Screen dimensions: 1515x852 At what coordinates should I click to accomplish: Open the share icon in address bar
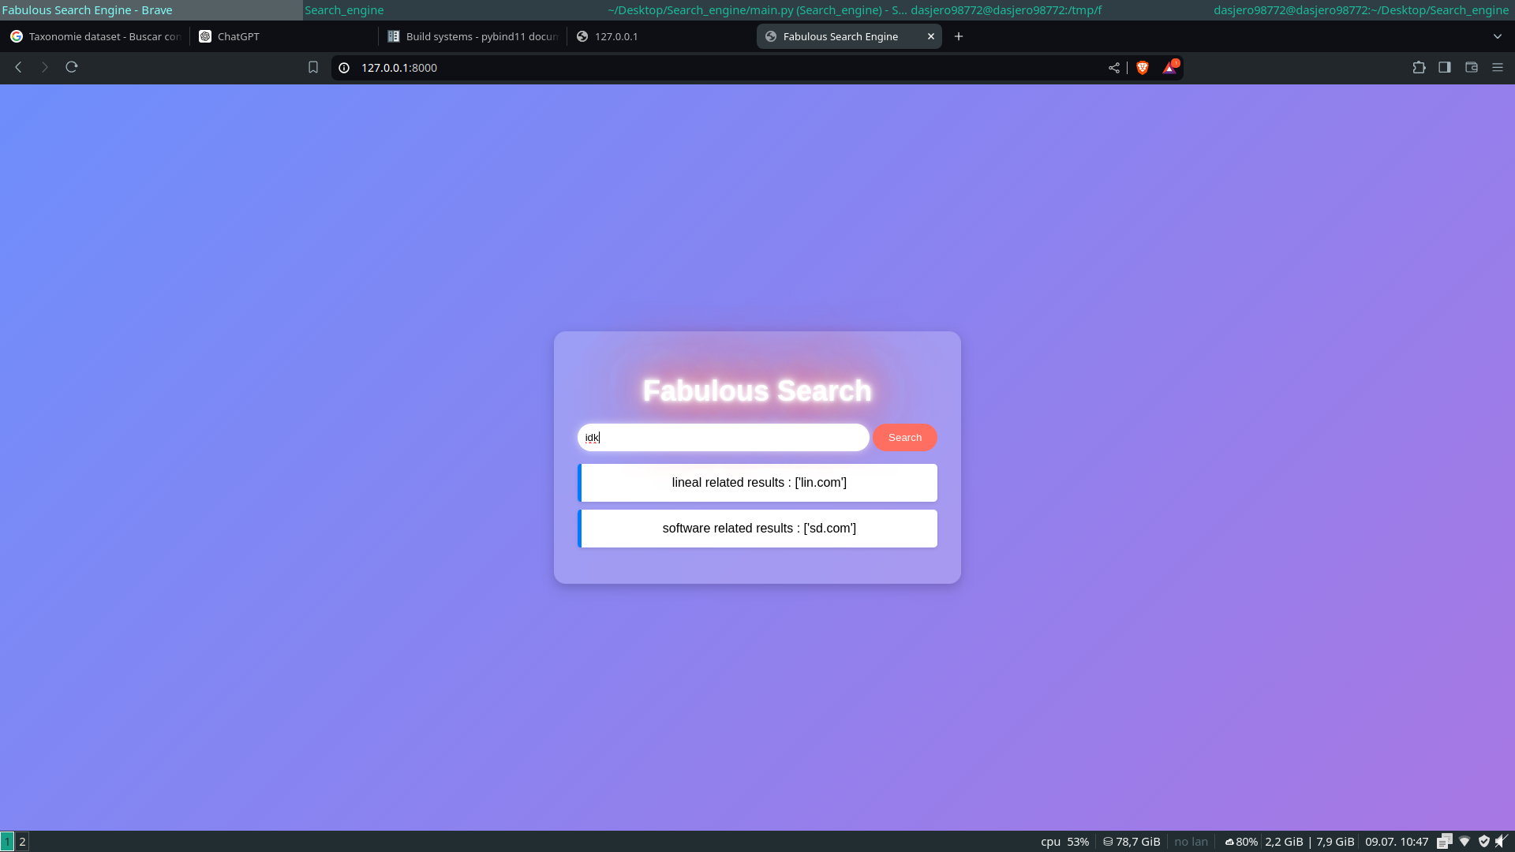[1114, 68]
